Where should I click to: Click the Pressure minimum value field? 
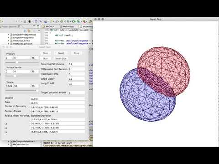pos(9,58)
